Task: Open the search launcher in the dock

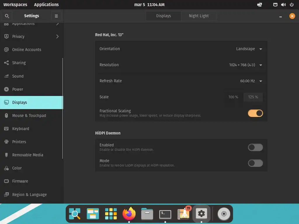Action: click(x=75, y=214)
